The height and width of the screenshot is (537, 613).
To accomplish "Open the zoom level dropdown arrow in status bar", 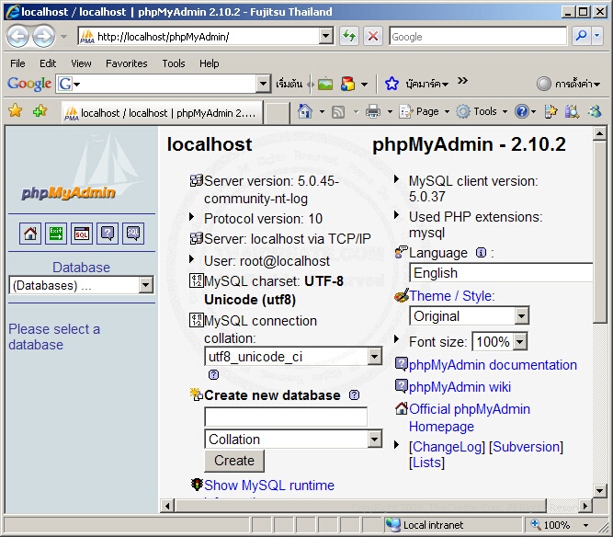I will click(585, 525).
